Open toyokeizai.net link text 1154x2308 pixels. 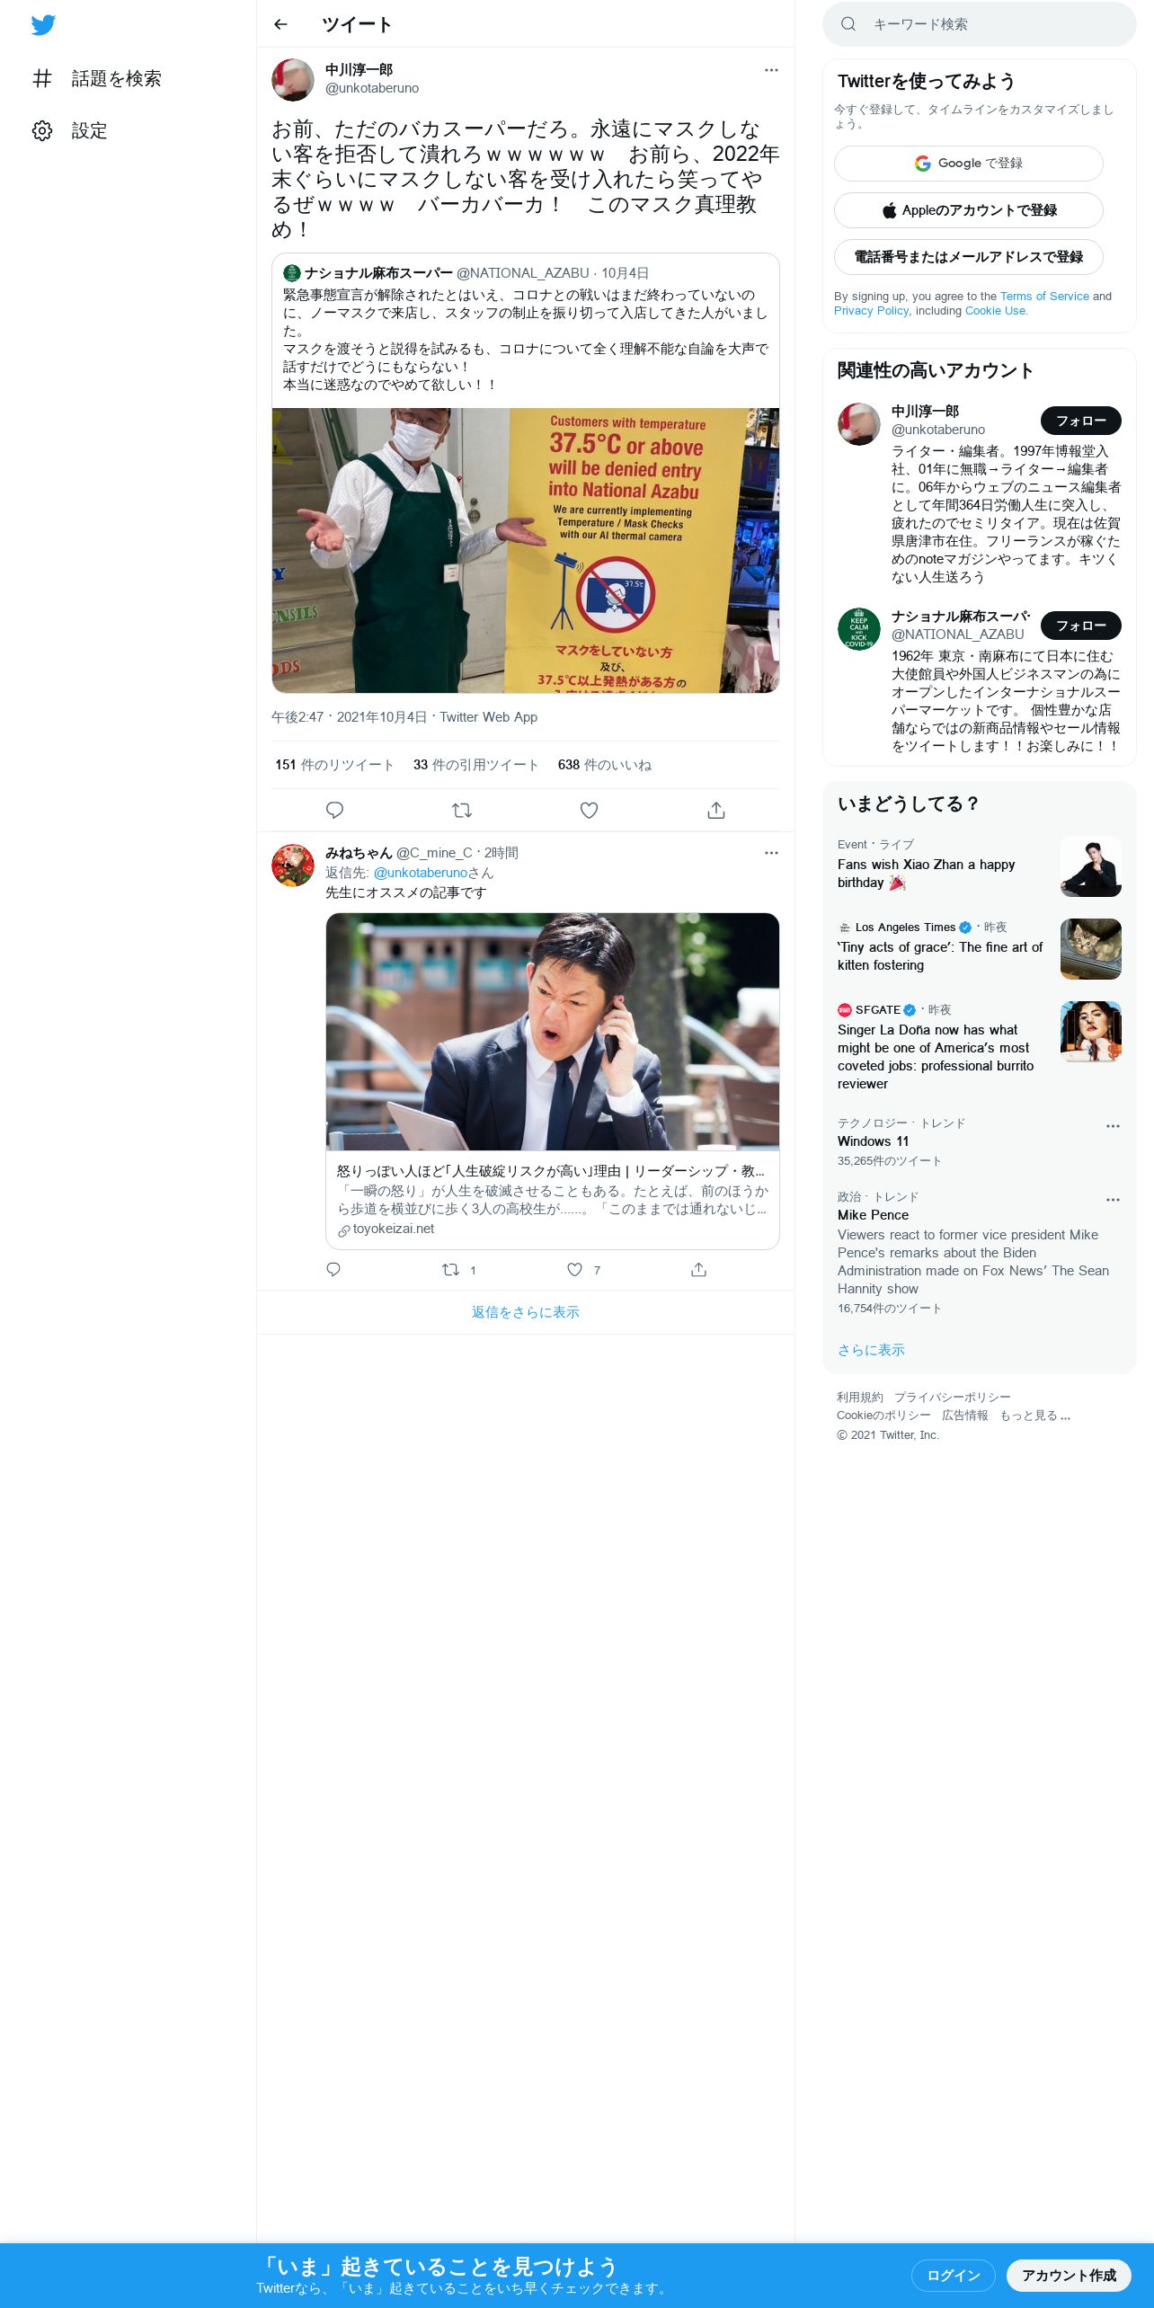(394, 1229)
